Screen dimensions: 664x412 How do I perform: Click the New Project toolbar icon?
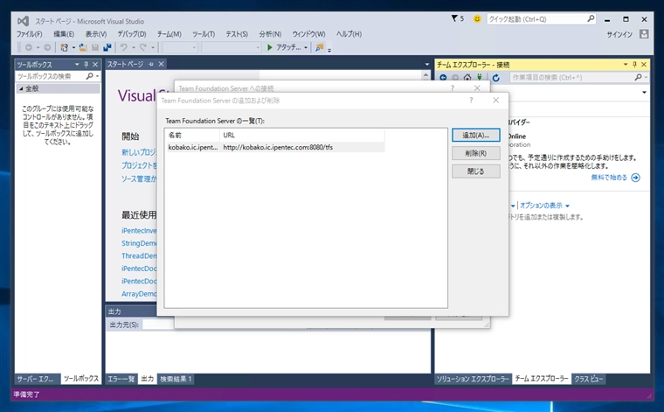coord(64,47)
